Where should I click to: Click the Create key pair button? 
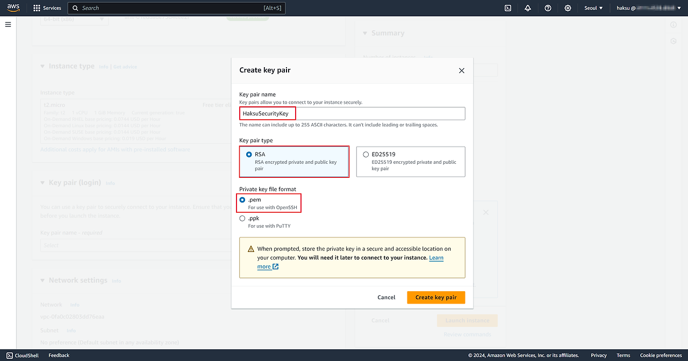click(436, 297)
